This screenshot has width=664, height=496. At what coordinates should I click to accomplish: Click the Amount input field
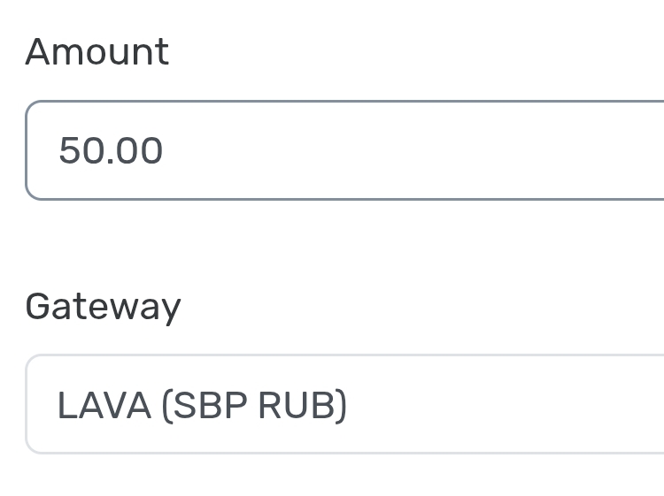click(345, 150)
